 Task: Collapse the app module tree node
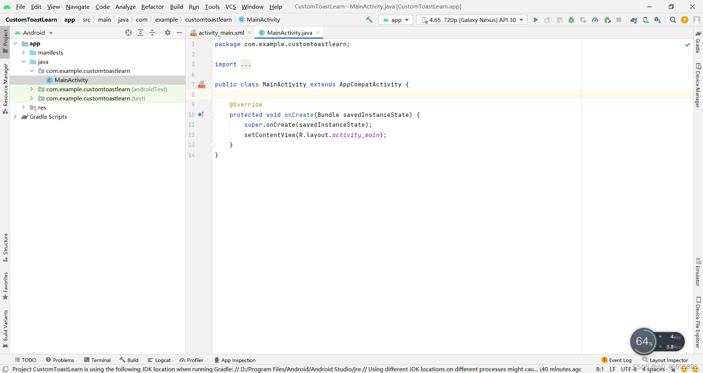(15, 44)
